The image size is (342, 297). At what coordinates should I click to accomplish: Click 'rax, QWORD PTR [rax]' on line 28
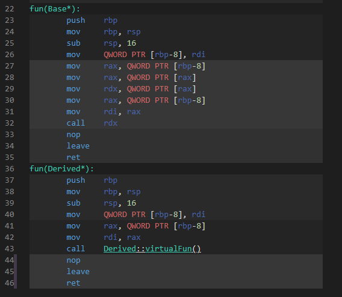click(150, 78)
